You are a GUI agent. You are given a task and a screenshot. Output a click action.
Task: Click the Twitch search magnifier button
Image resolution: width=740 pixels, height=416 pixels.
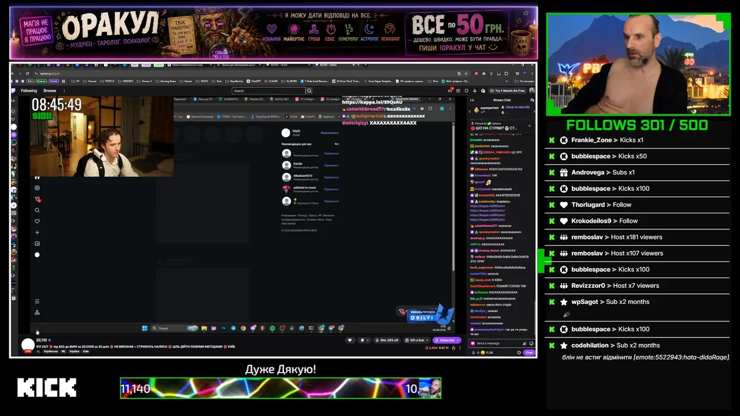[x=309, y=91]
